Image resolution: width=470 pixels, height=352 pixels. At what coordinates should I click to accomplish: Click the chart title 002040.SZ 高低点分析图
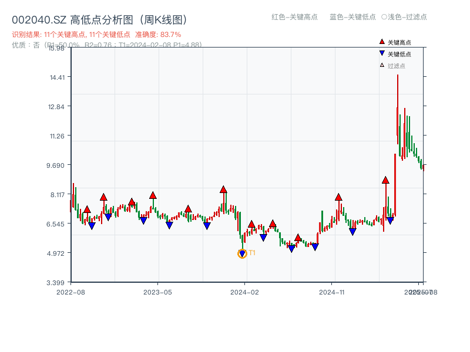tap(99, 20)
